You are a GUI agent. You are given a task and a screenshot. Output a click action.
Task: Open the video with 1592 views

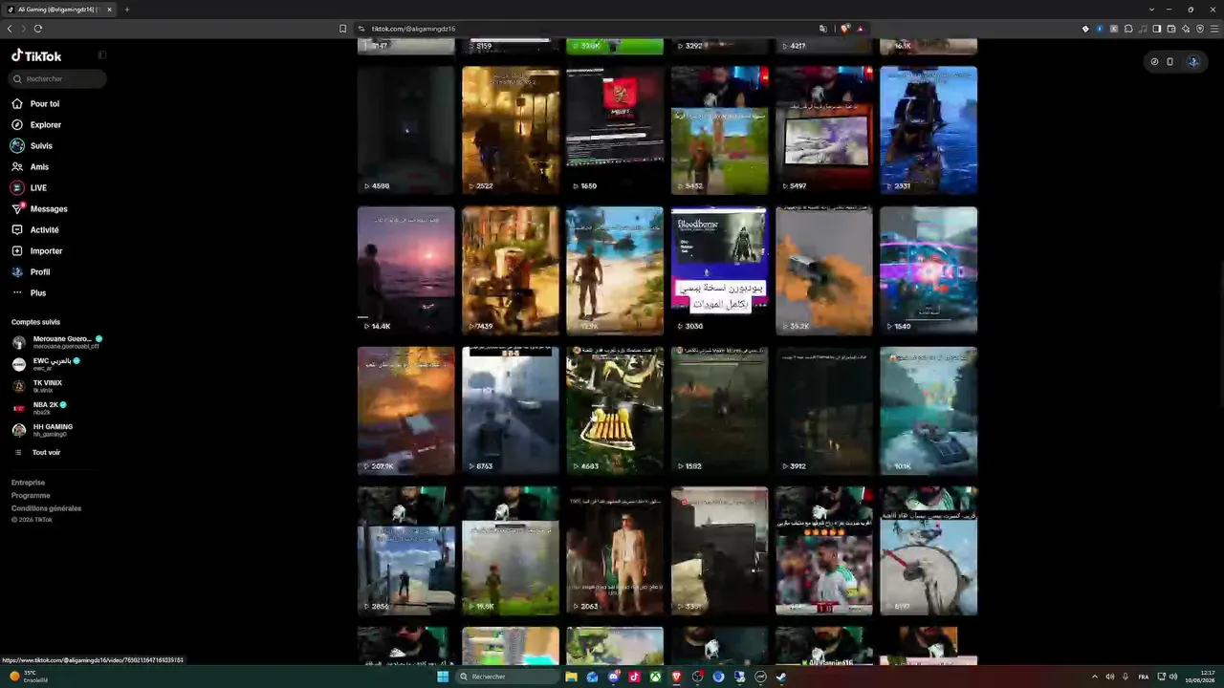[x=719, y=411]
